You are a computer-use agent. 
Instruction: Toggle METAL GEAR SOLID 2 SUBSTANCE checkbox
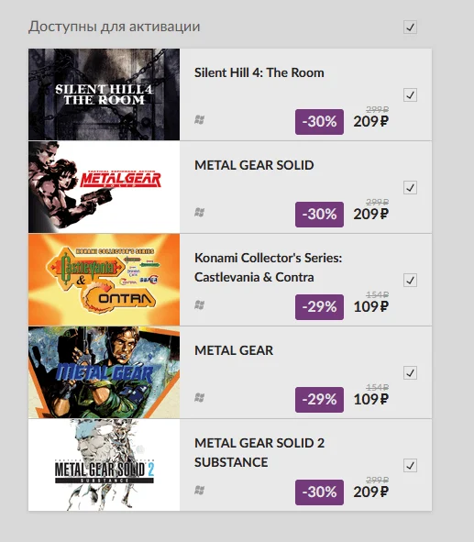tap(410, 465)
